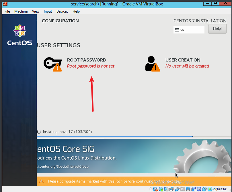Click the display settings status icon

point(188,189)
